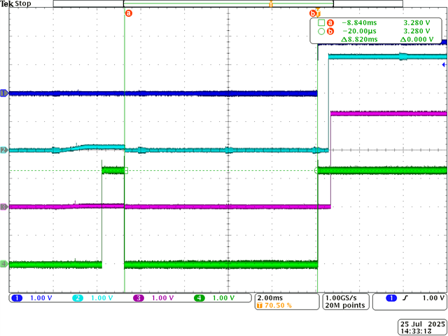This screenshot has height=336, width=448.
Task: Click the Tek Stop acquisition status label
Action: pos(16,4)
